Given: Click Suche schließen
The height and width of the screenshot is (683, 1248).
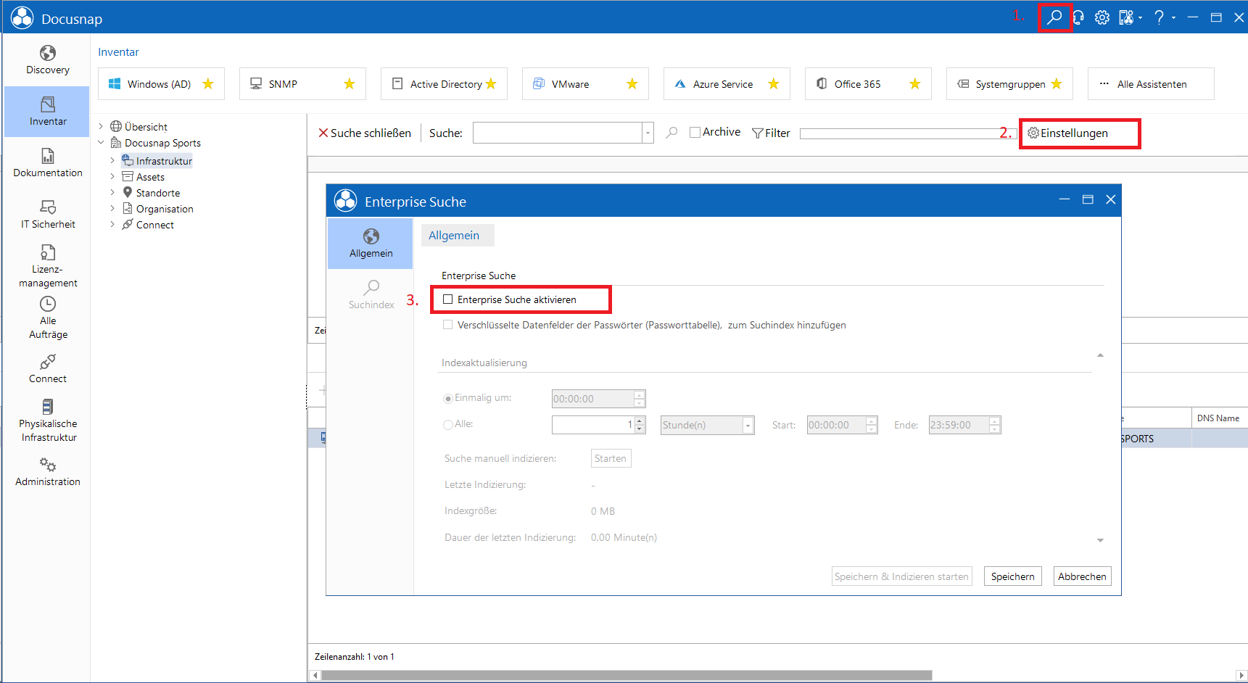Looking at the screenshot, I should pos(365,133).
